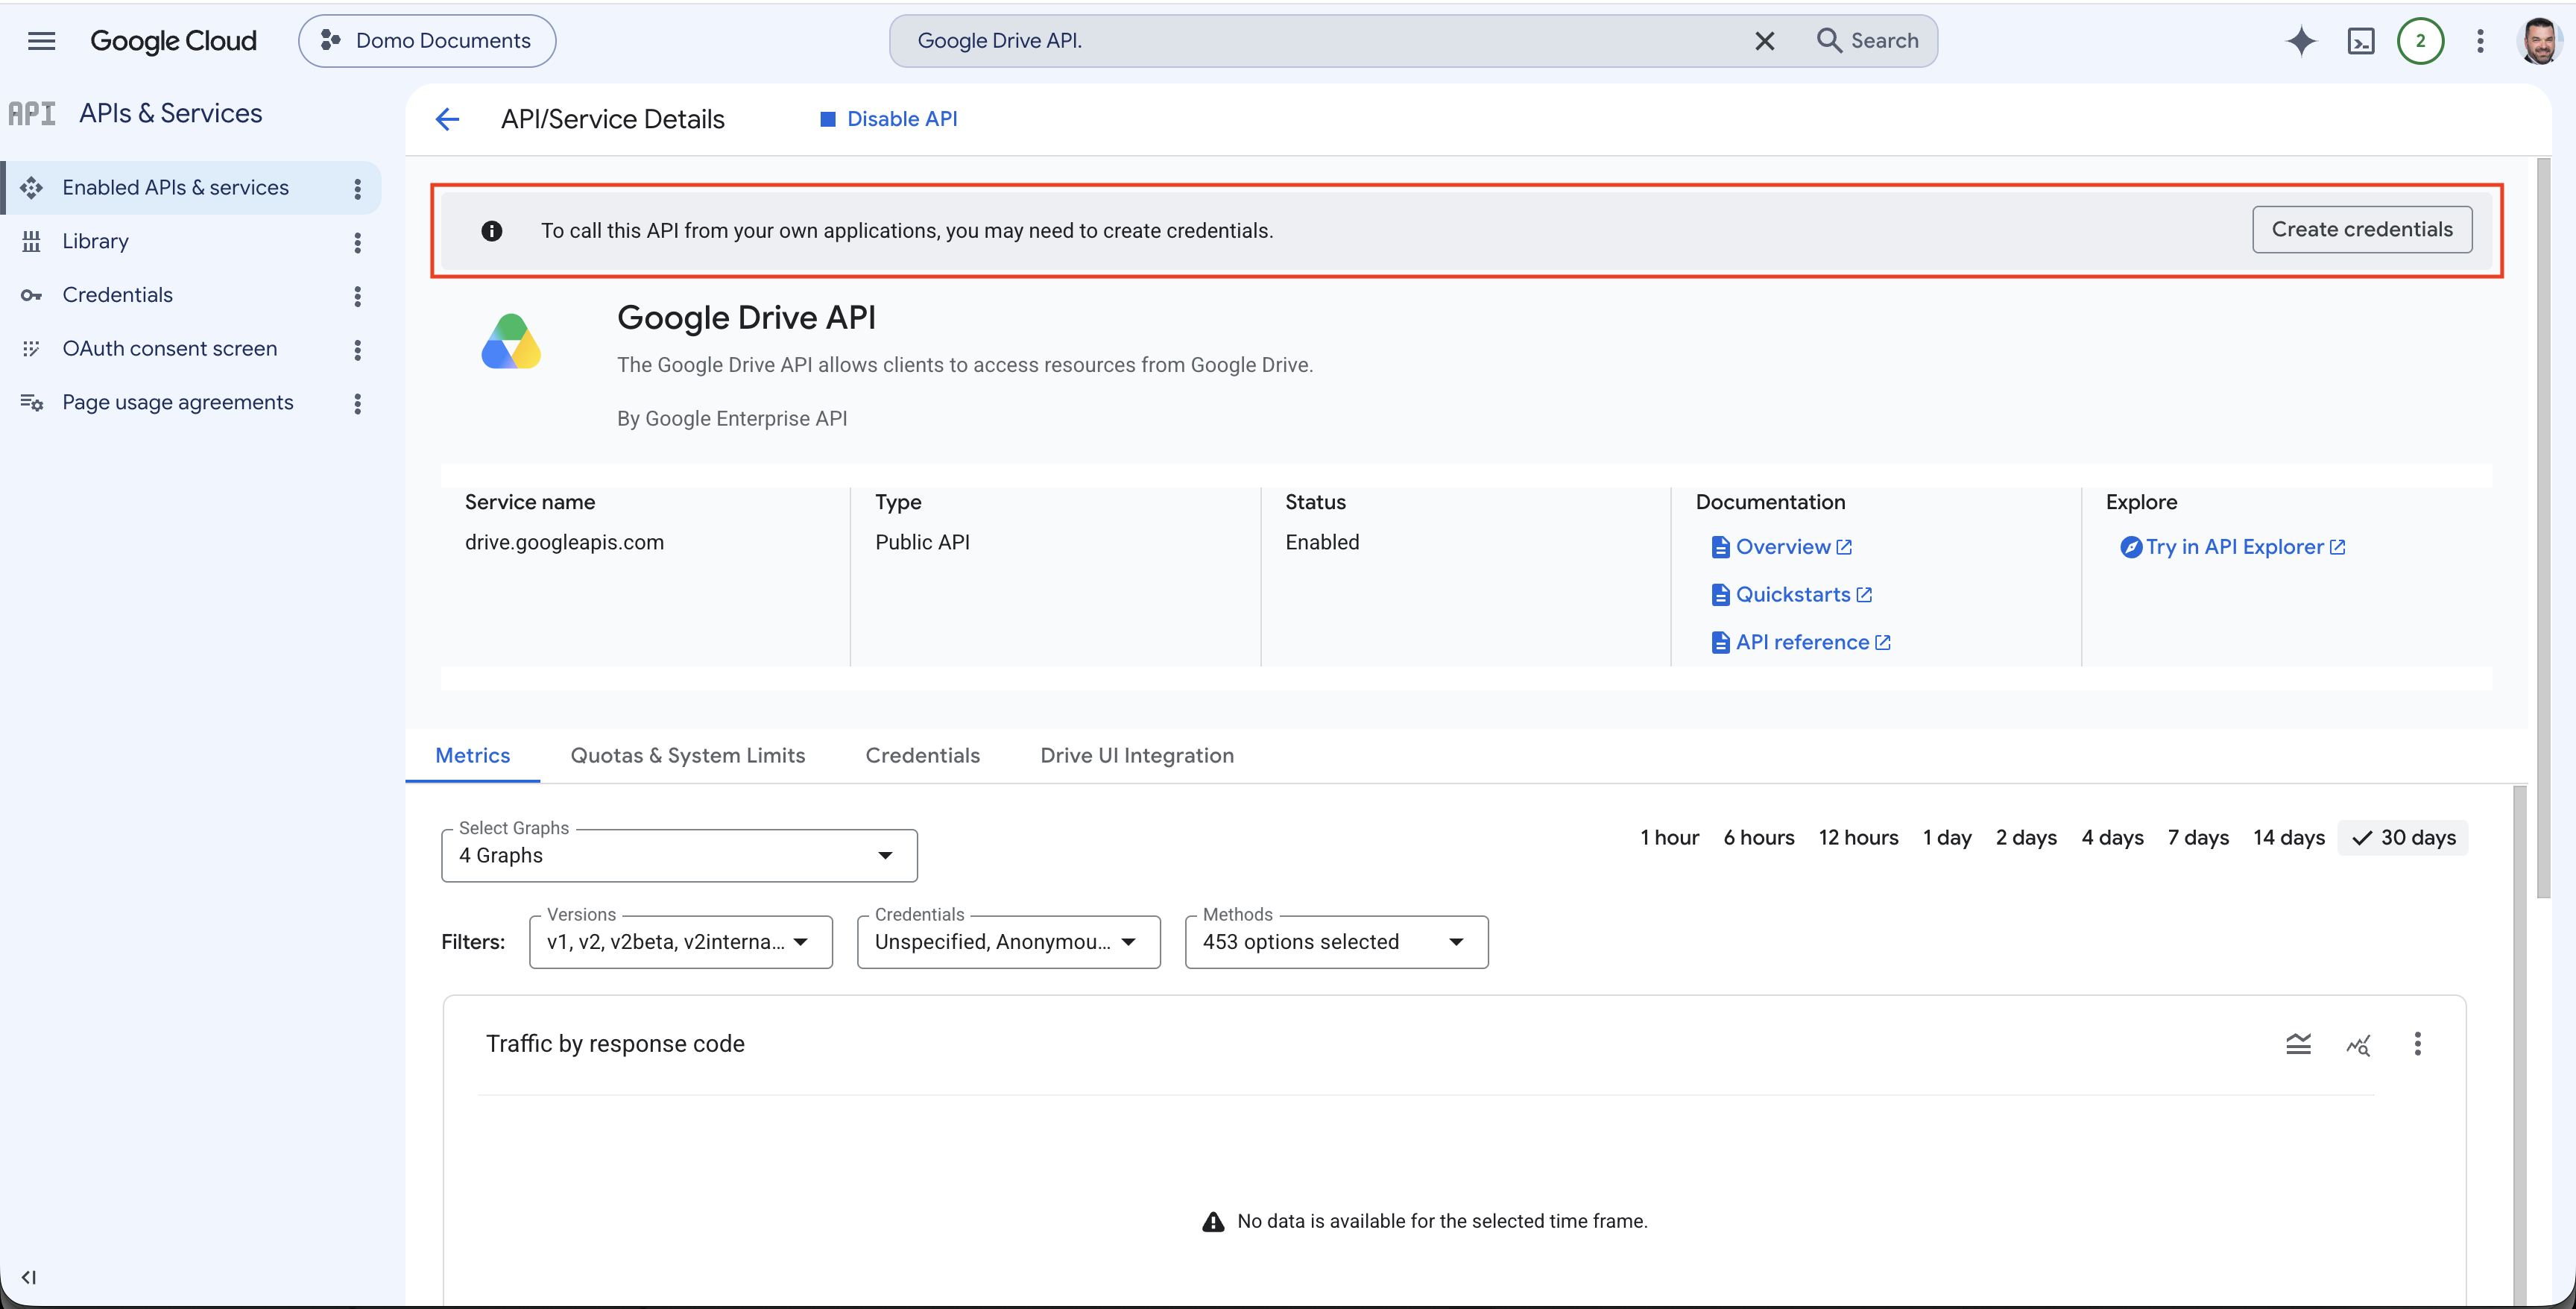This screenshot has height=1309, width=2576.
Task: Select the 7 days time range
Action: tap(2198, 838)
